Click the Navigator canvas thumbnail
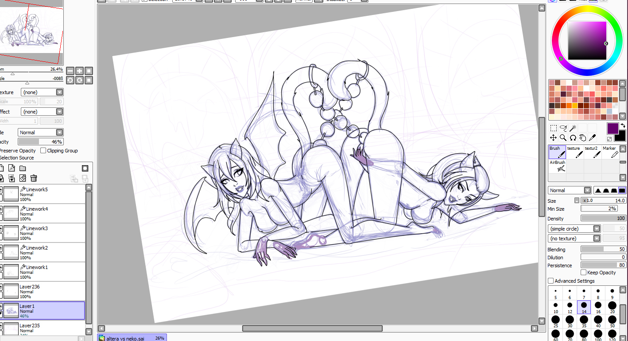Screen dimensions: 628x341 [x=31, y=32]
